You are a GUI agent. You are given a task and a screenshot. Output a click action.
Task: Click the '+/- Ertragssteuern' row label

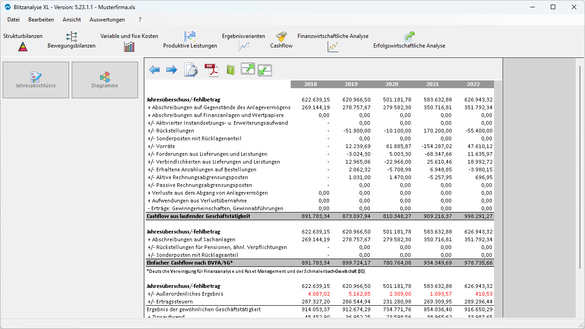tap(170, 302)
